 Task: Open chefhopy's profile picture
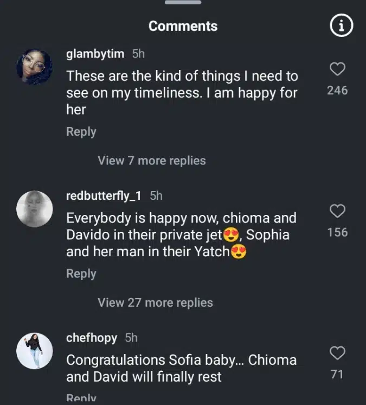click(x=34, y=351)
